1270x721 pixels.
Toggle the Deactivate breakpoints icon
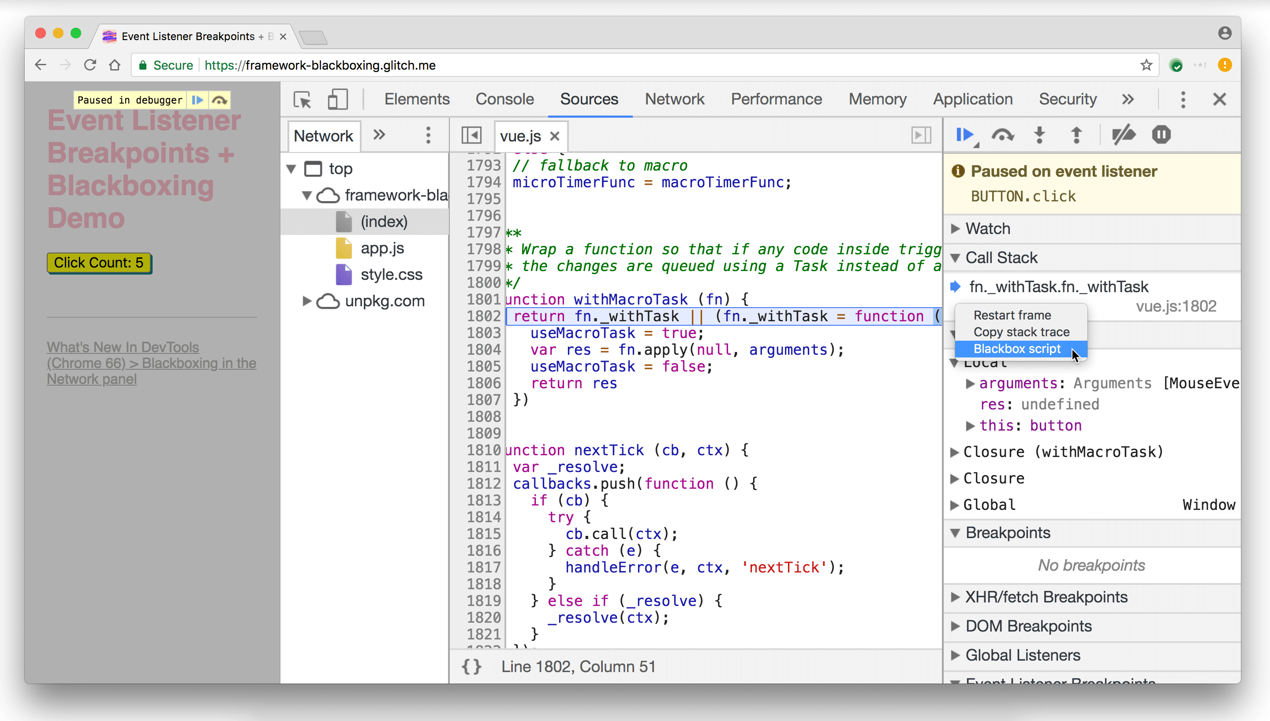click(1124, 135)
